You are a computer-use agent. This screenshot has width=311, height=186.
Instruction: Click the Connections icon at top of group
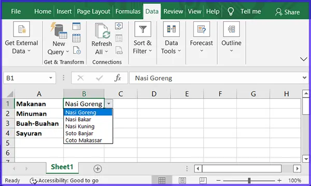point(119,26)
